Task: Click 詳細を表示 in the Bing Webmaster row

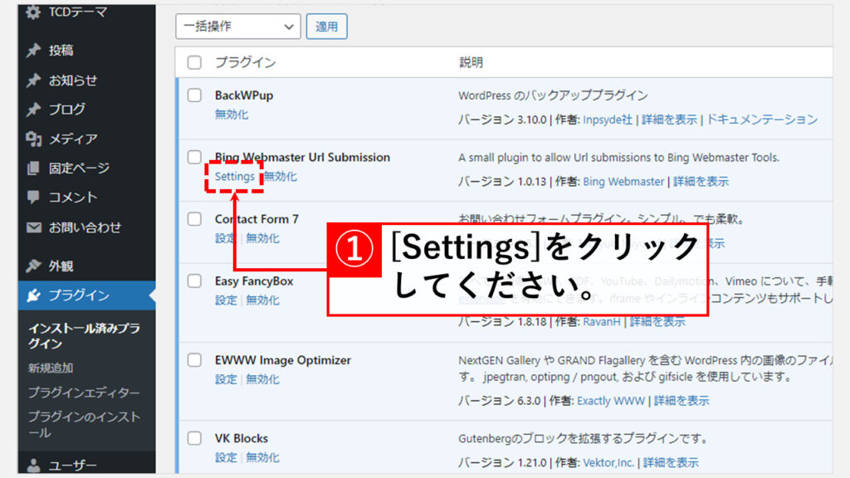Action: pyautogui.click(x=701, y=182)
